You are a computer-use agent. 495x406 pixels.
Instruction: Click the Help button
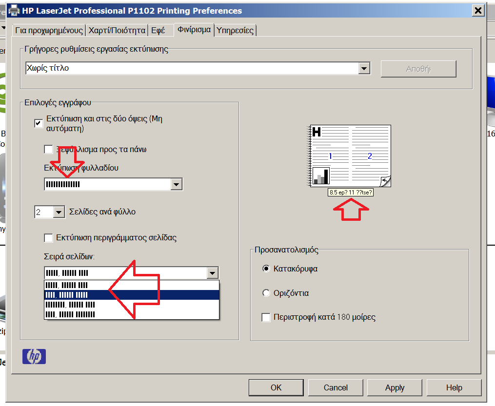(x=454, y=387)
